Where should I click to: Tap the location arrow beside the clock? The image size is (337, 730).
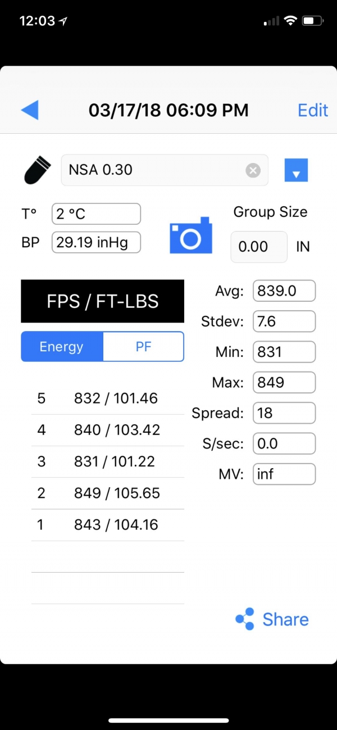(63, 21)
